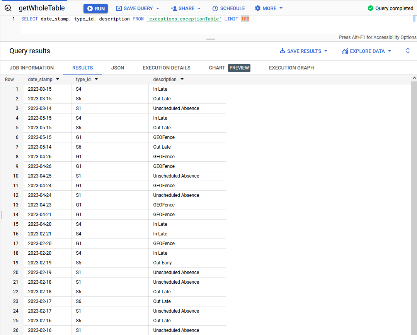The image size is (417, 335).
Task: Open the date_stamp column sort menu
Action: 58,80
